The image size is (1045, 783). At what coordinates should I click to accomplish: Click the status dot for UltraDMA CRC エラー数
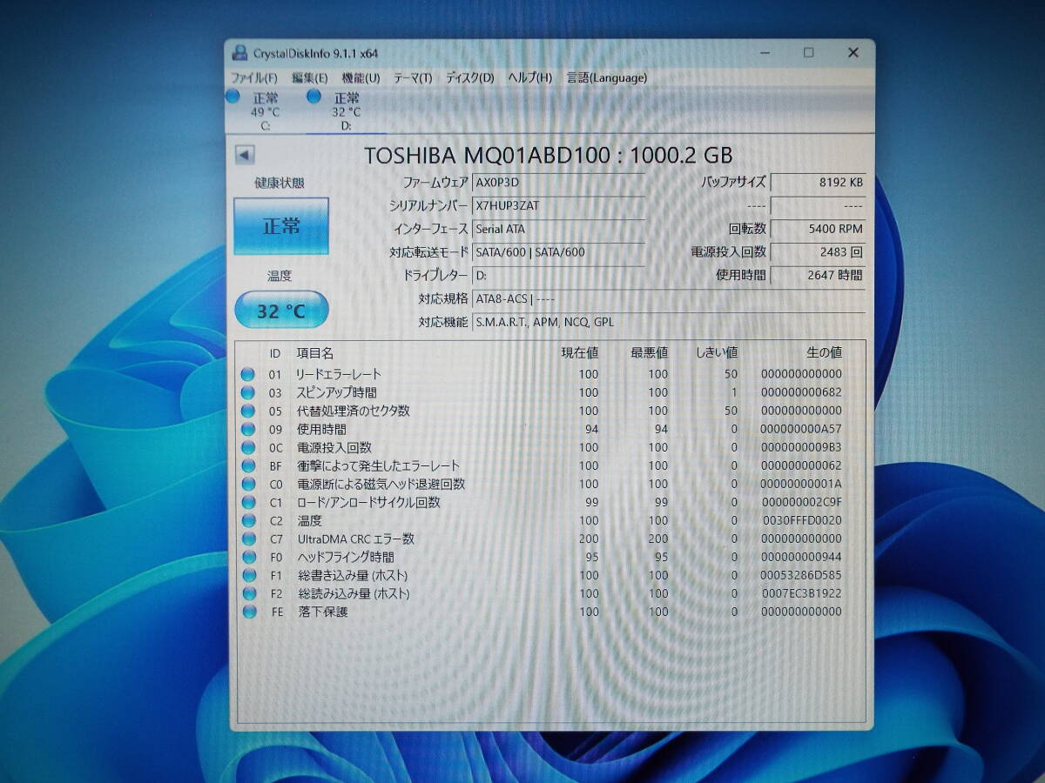(248, 539)
